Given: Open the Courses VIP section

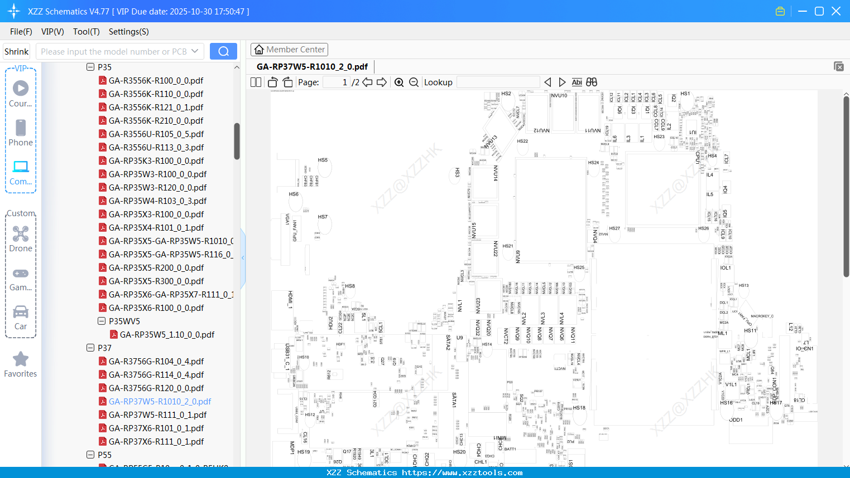Looking at the screenshot, I should (21, 94).
